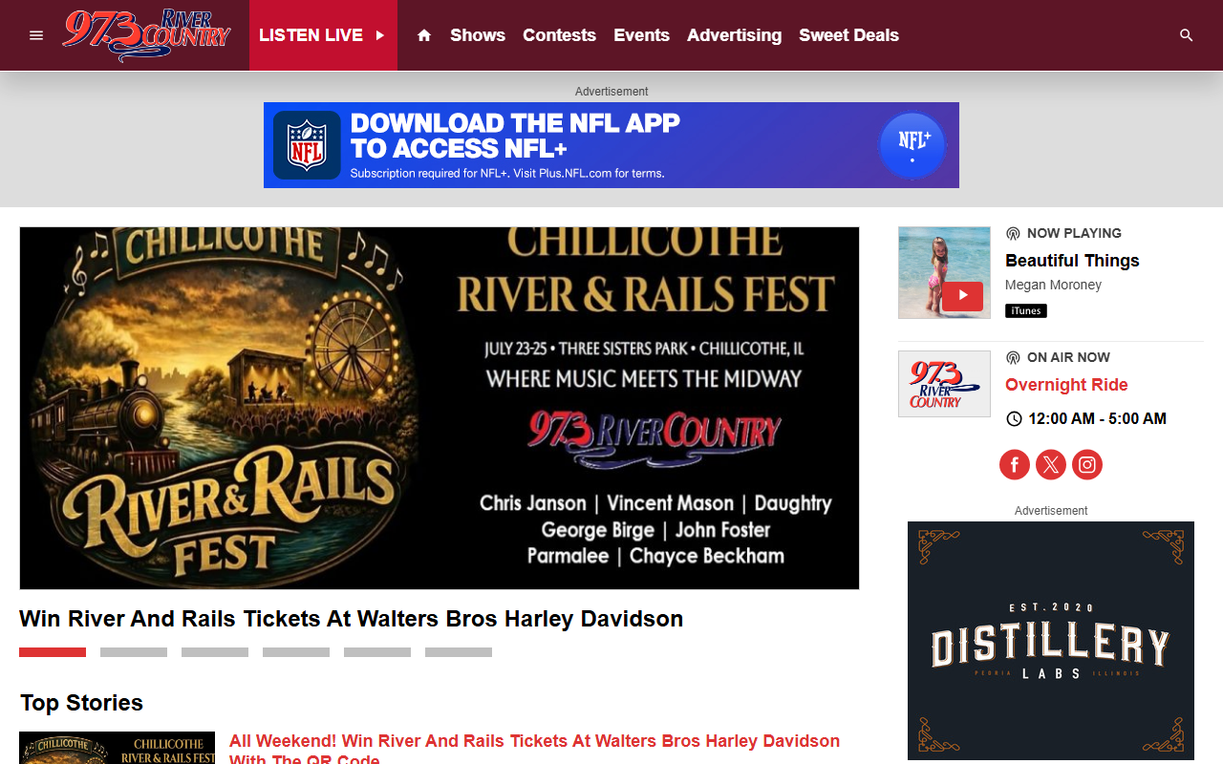Open the Shows menu
The width and height of the screenshot is (1223, 764).
tap(478, 35)
